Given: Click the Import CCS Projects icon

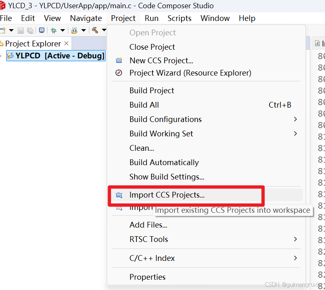Looking at the screenshot, I should click(119, 195).
